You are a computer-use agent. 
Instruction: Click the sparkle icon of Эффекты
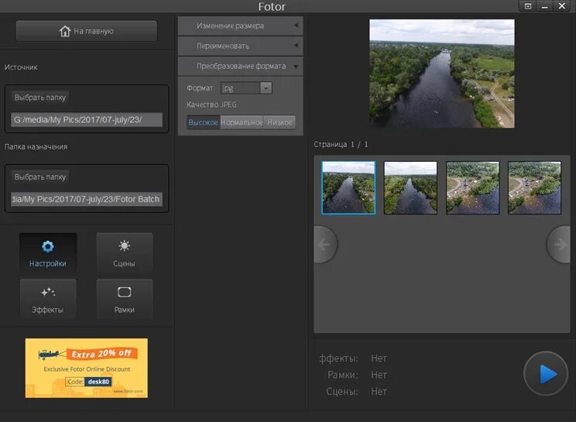pyautogui.click(x=48, y=293)
